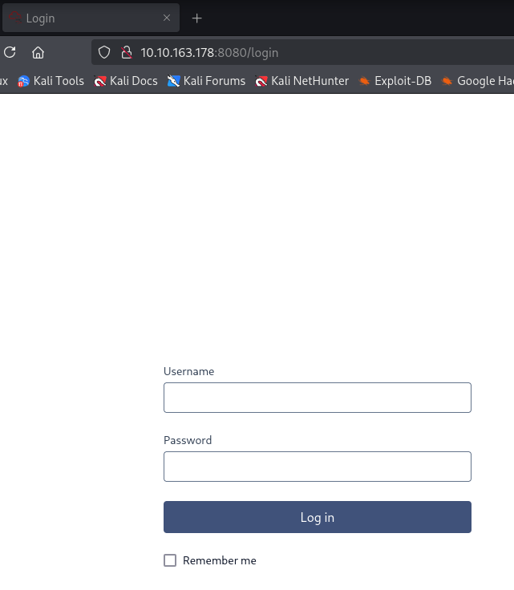Open the tracking protection shield icon
This screenshot has height=590, width=514.
click(104, 52)
